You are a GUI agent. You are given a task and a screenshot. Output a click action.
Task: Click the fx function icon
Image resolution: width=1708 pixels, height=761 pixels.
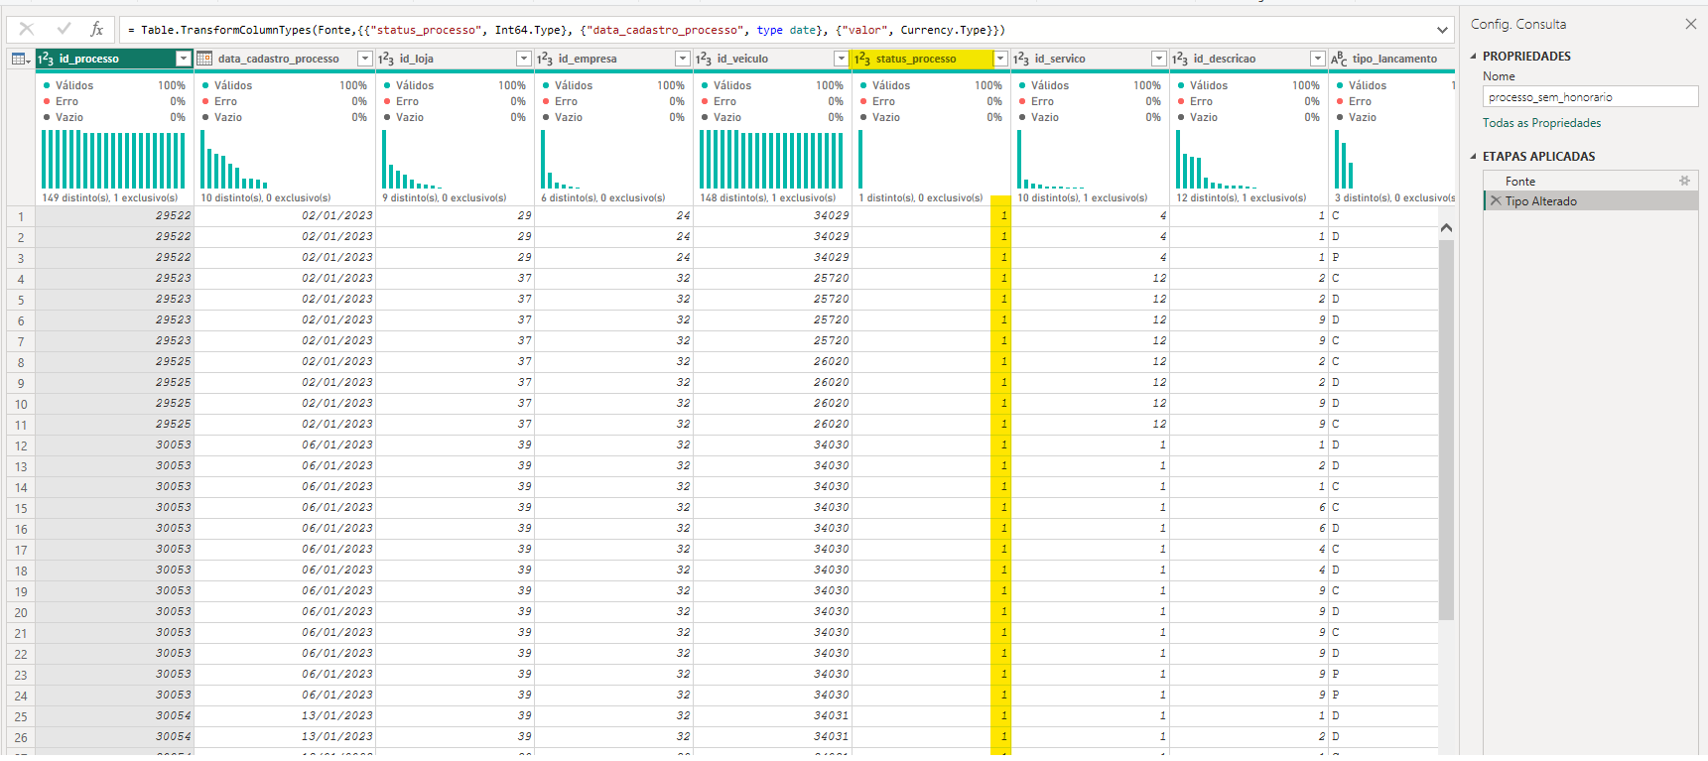[96, 29]
